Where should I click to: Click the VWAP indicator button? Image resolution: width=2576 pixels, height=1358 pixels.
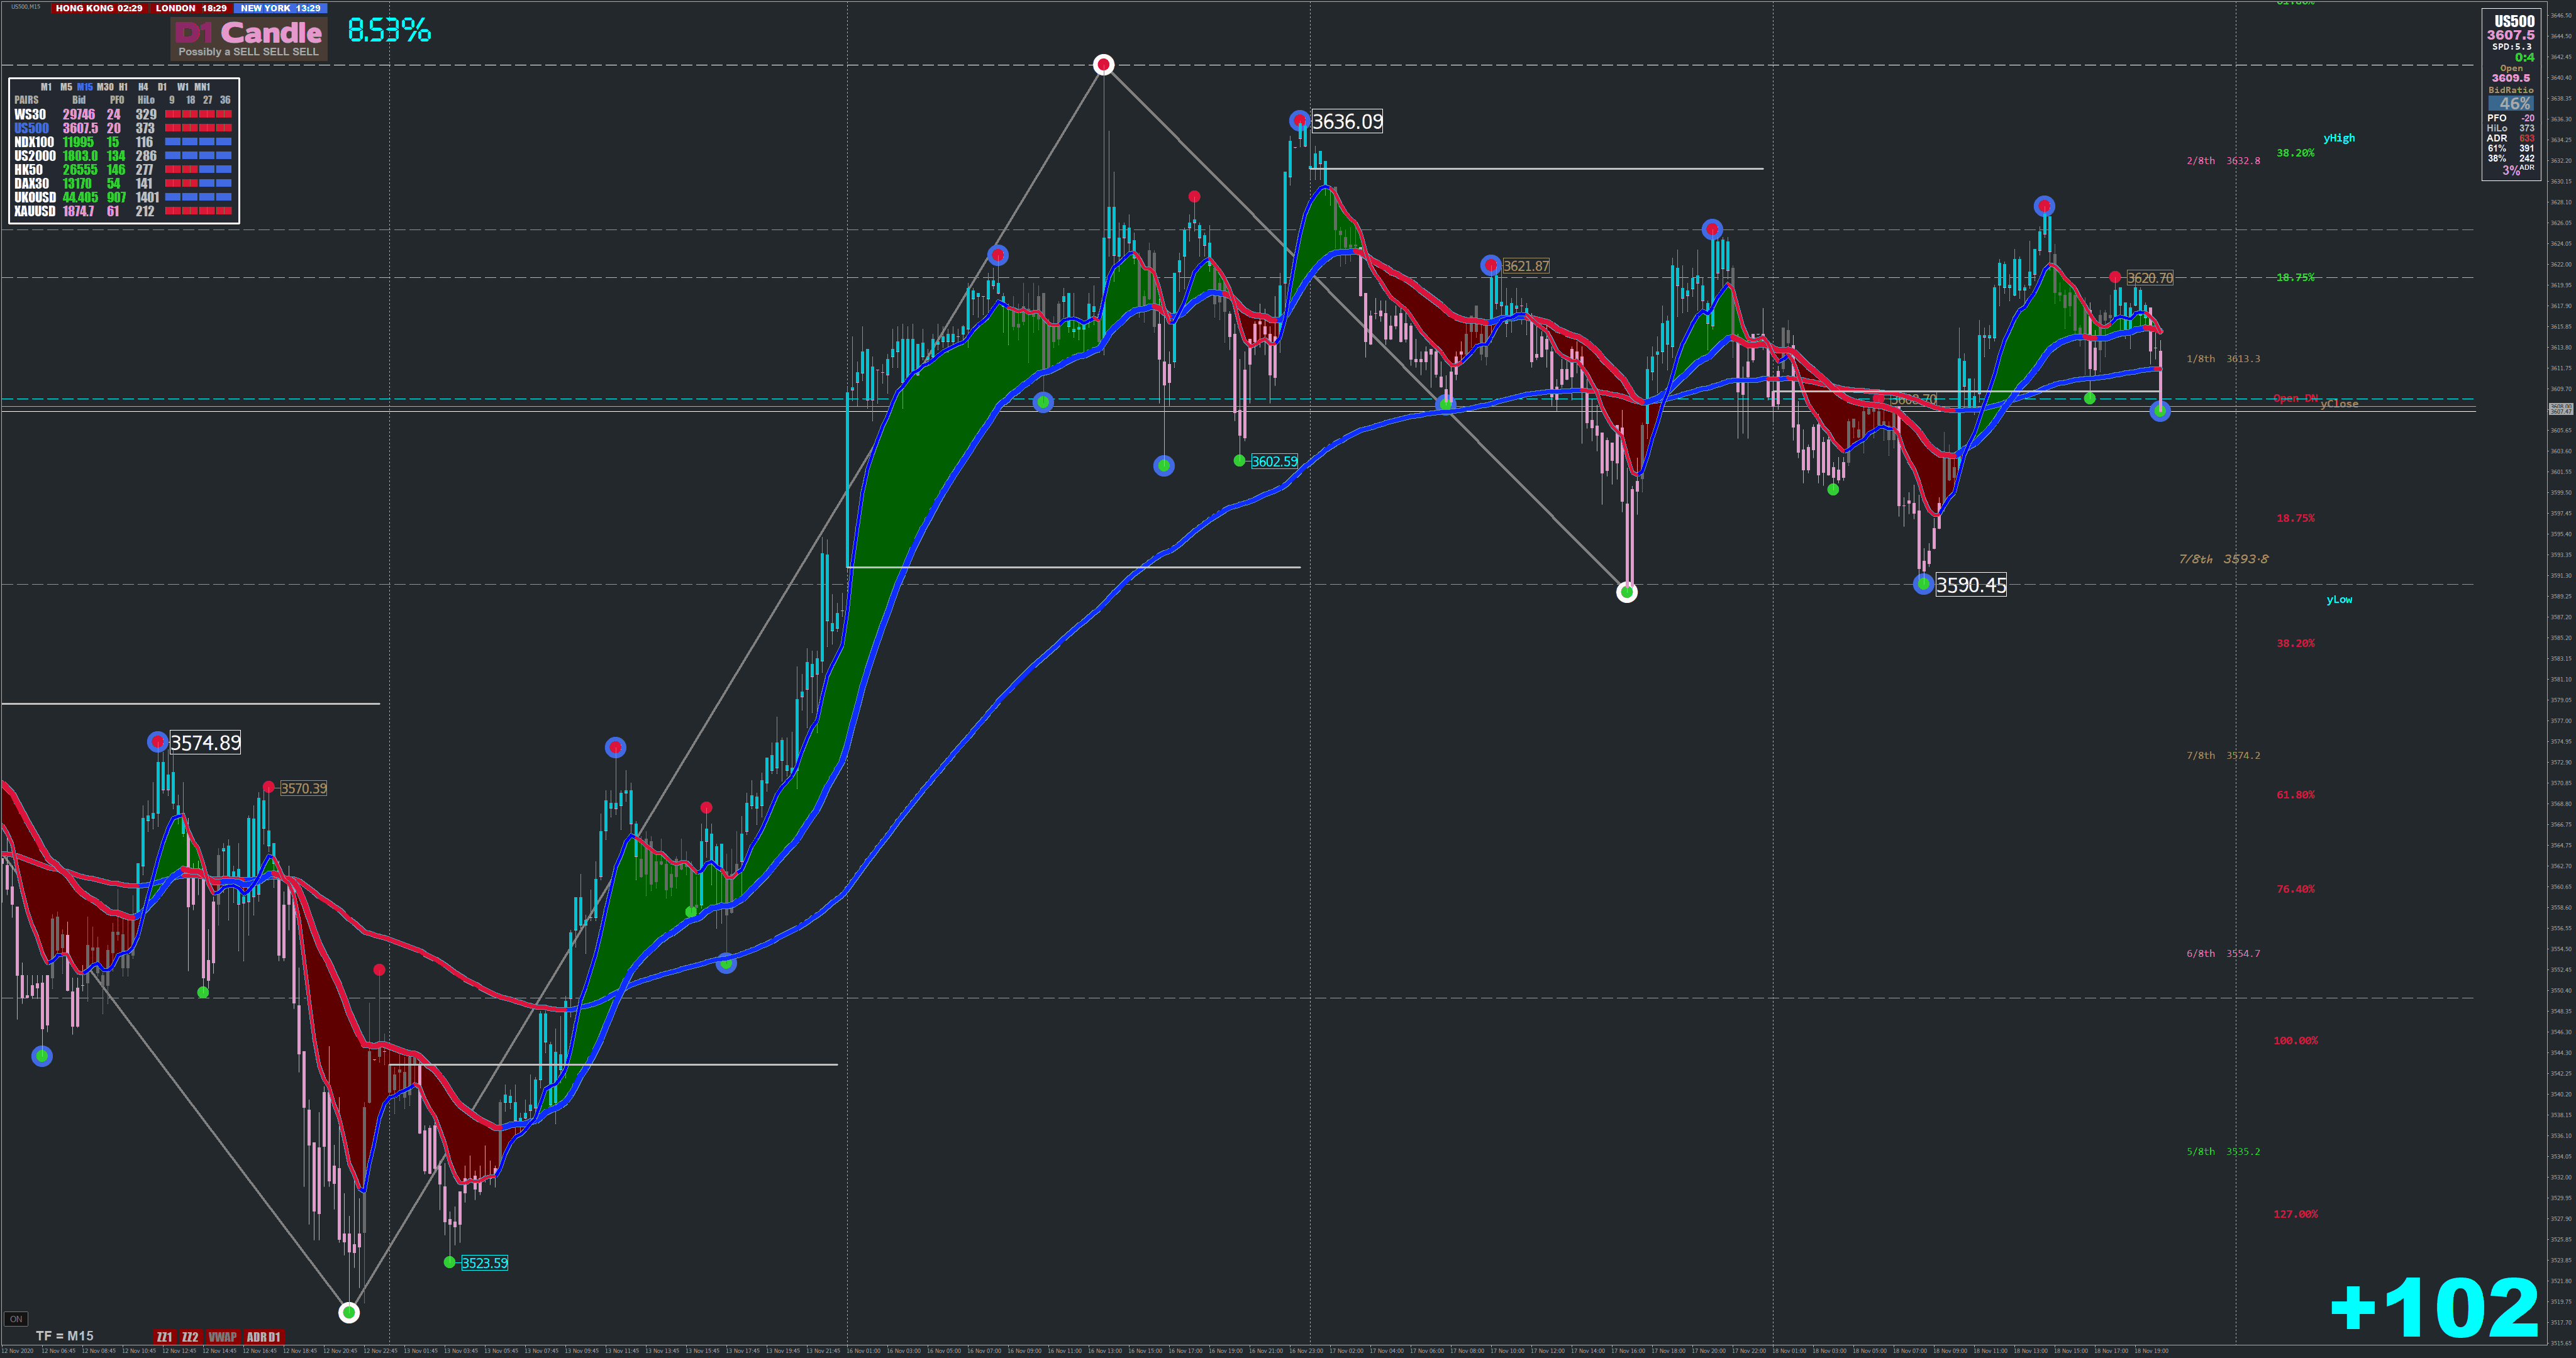pyautogui.click(x=222, y=1337)
